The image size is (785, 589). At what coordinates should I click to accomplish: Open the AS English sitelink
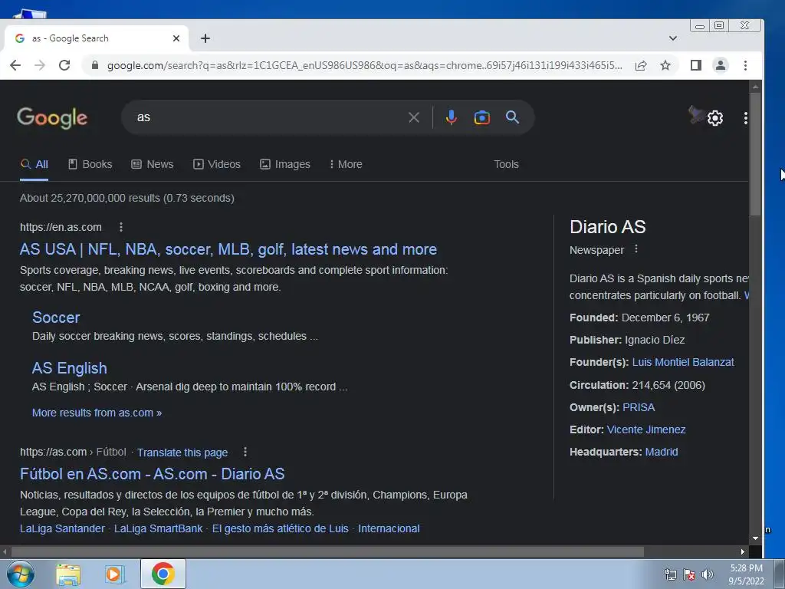[70, 368]
